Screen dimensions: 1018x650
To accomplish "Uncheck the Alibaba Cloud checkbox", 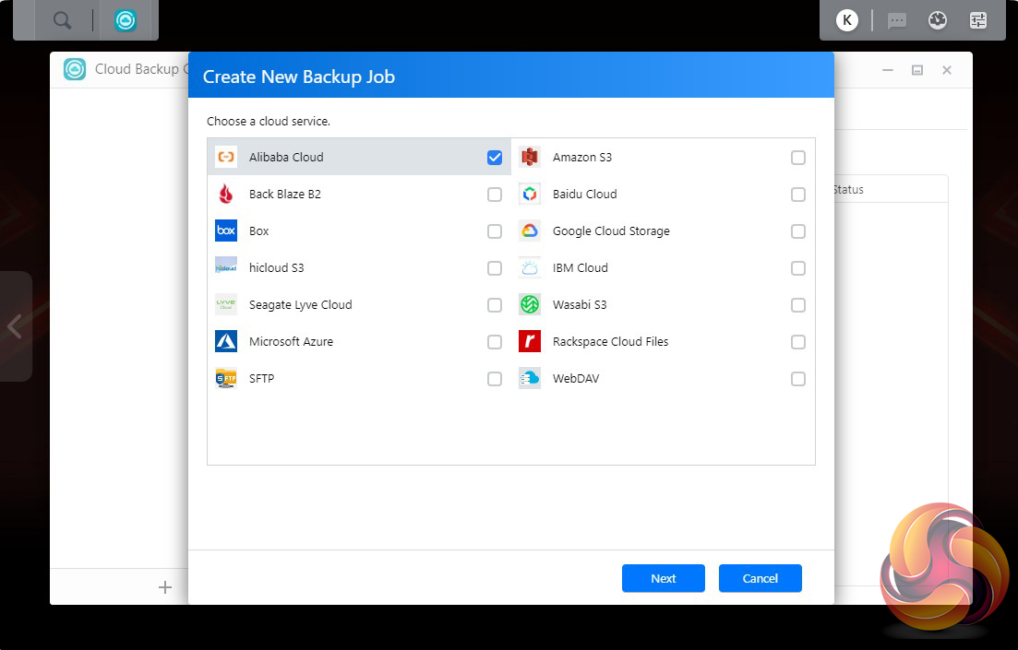I will pos(495,158).
